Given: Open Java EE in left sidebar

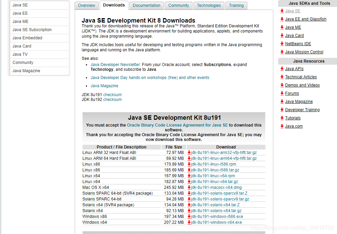Looking at the screenshot, I should (39, 13).
